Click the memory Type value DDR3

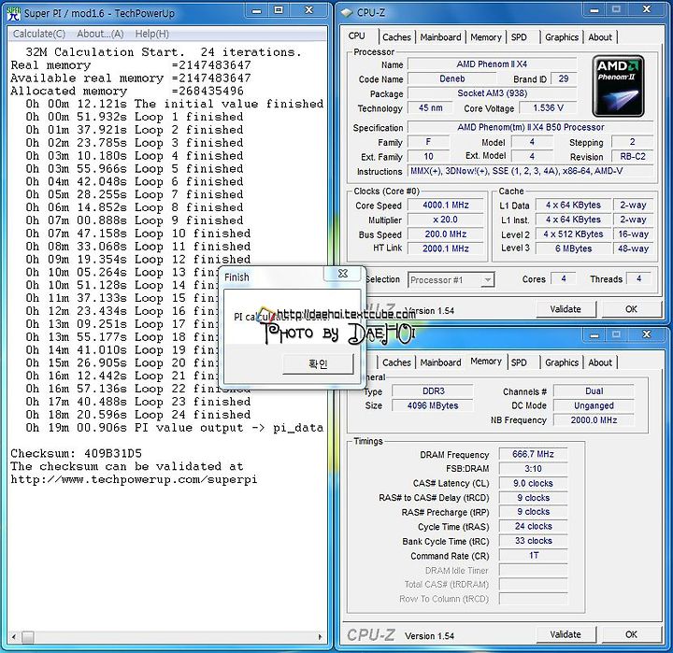coord(433,390)
